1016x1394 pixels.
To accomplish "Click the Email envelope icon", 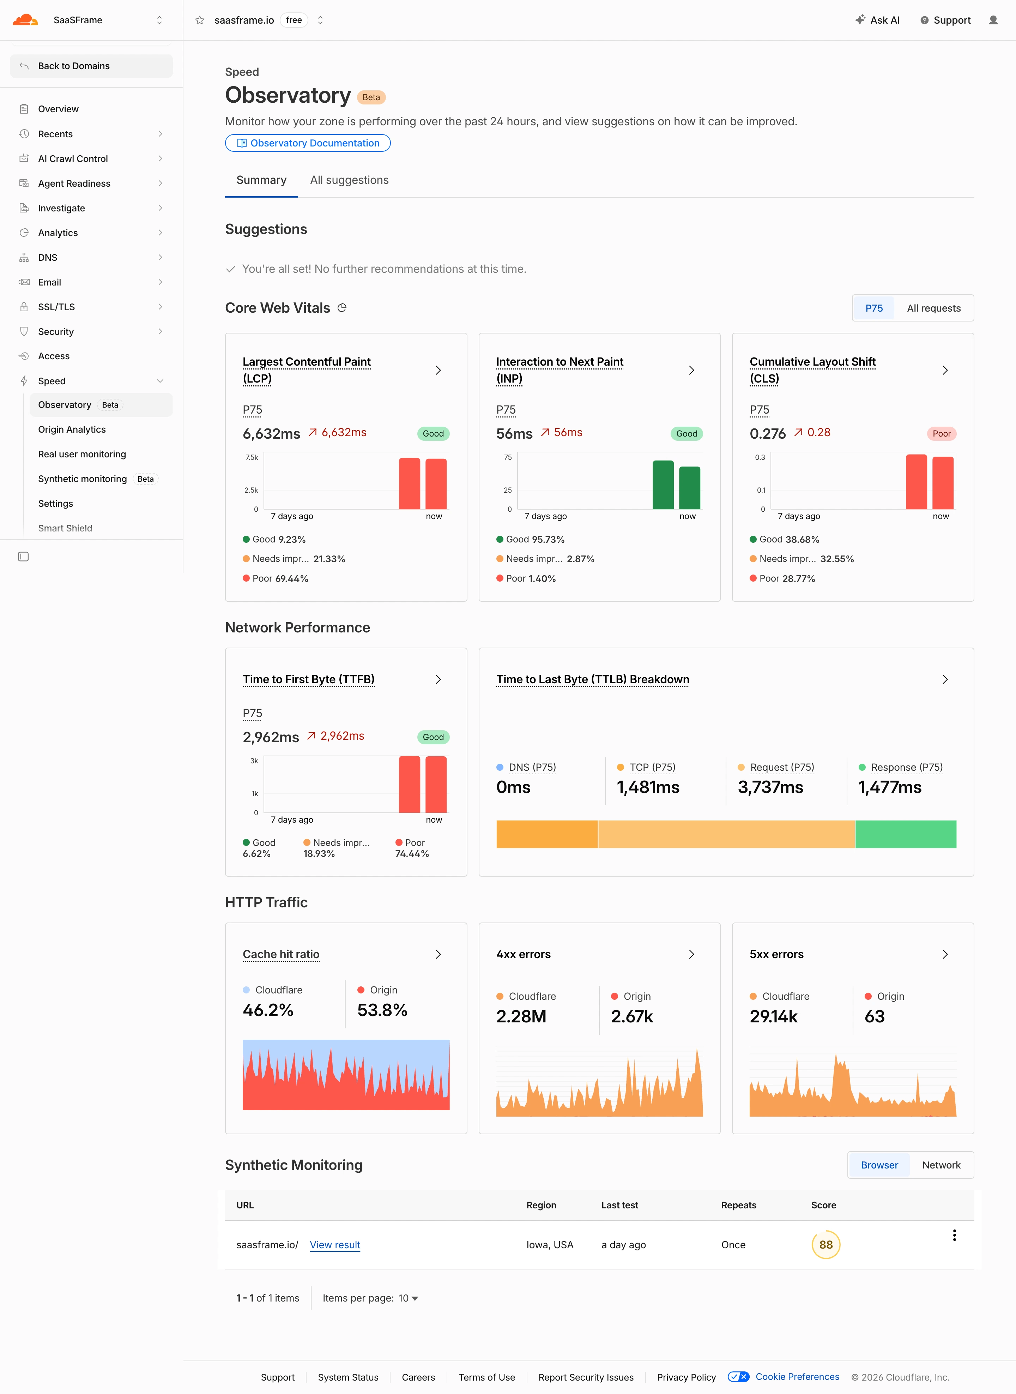I will (x=24, y=282).
